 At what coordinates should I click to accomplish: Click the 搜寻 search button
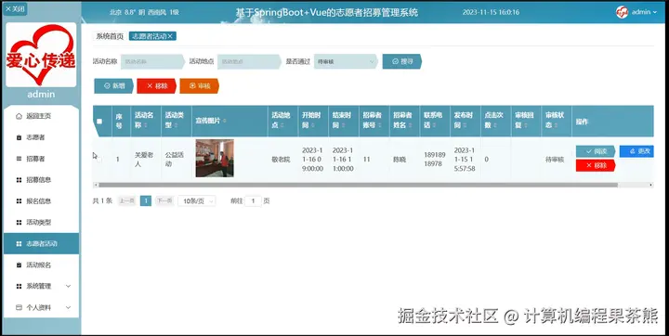(x=402, y=61)
